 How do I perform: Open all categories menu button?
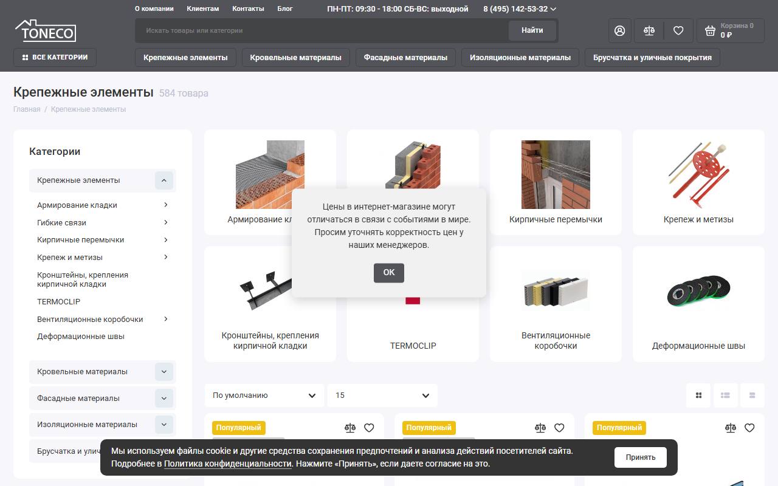point(55,57)
